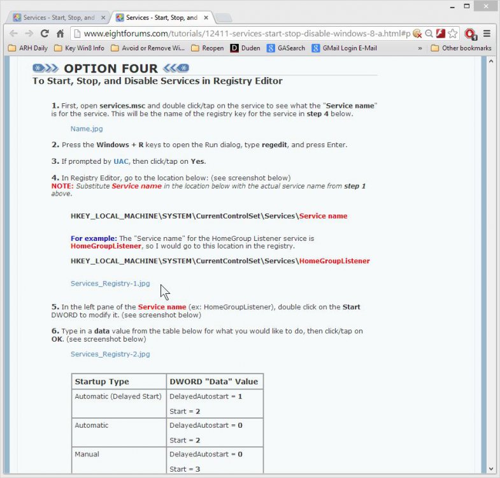Click the red Flash plugin icon
Viewport: 500px width, 478px height.
[x=440, y=33]
